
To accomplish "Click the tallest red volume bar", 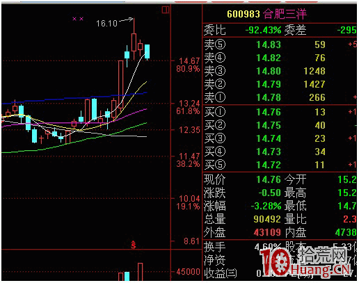I will pos(140,272).
